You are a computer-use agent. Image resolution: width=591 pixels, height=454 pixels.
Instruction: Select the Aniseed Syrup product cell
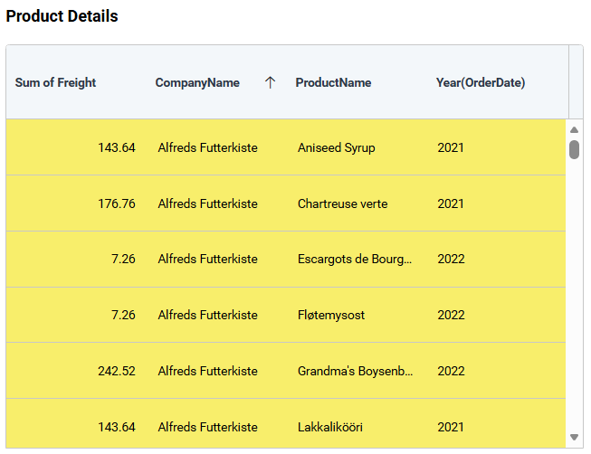click(x=336, y=147)
